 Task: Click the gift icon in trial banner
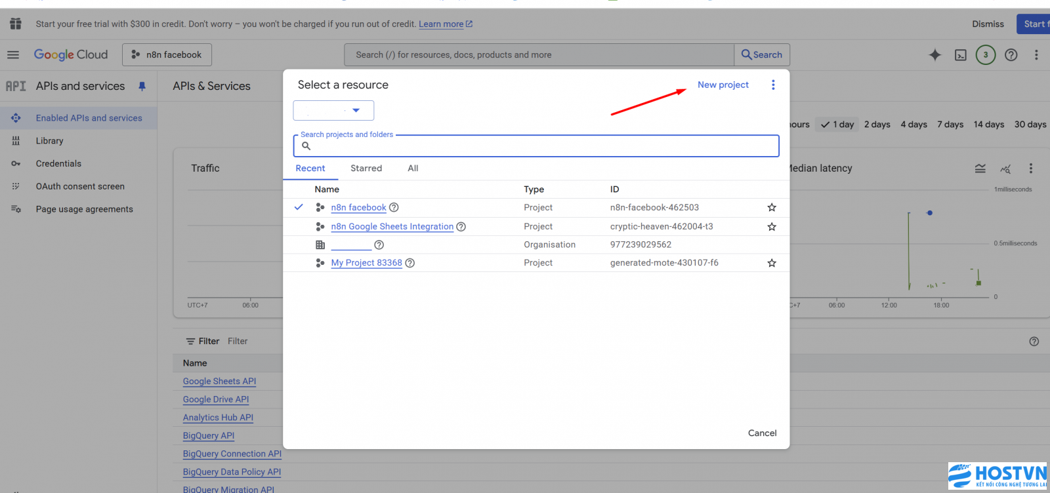16,24
